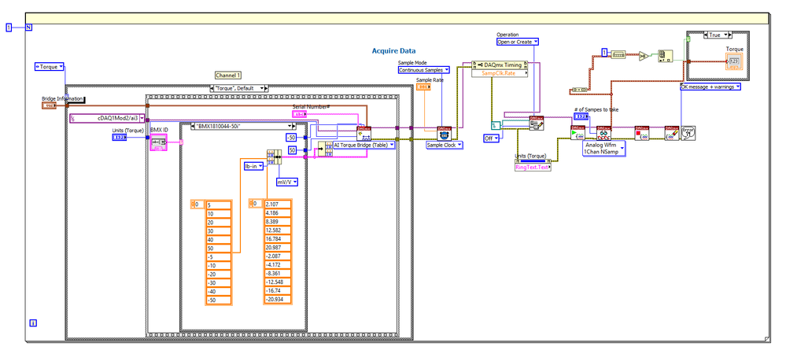The width and height of the screenshot is (786, 354).
Task: Open the Continuous Samples mode dropdown
Action: (x=446, y=70)
